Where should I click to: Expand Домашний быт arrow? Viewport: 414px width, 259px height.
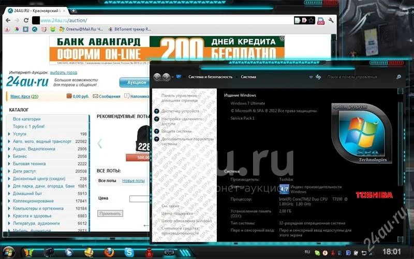9,193
